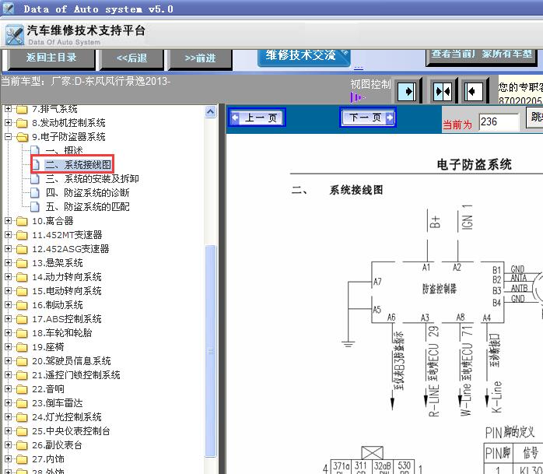Select 26.副仪表台 in the tree
This screenshot has height=474, width=543.
click(57, 445)
